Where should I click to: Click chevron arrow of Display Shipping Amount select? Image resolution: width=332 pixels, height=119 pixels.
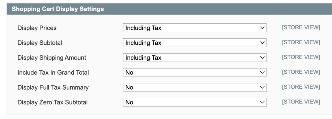pyautogui.click(x=262, y=58)
